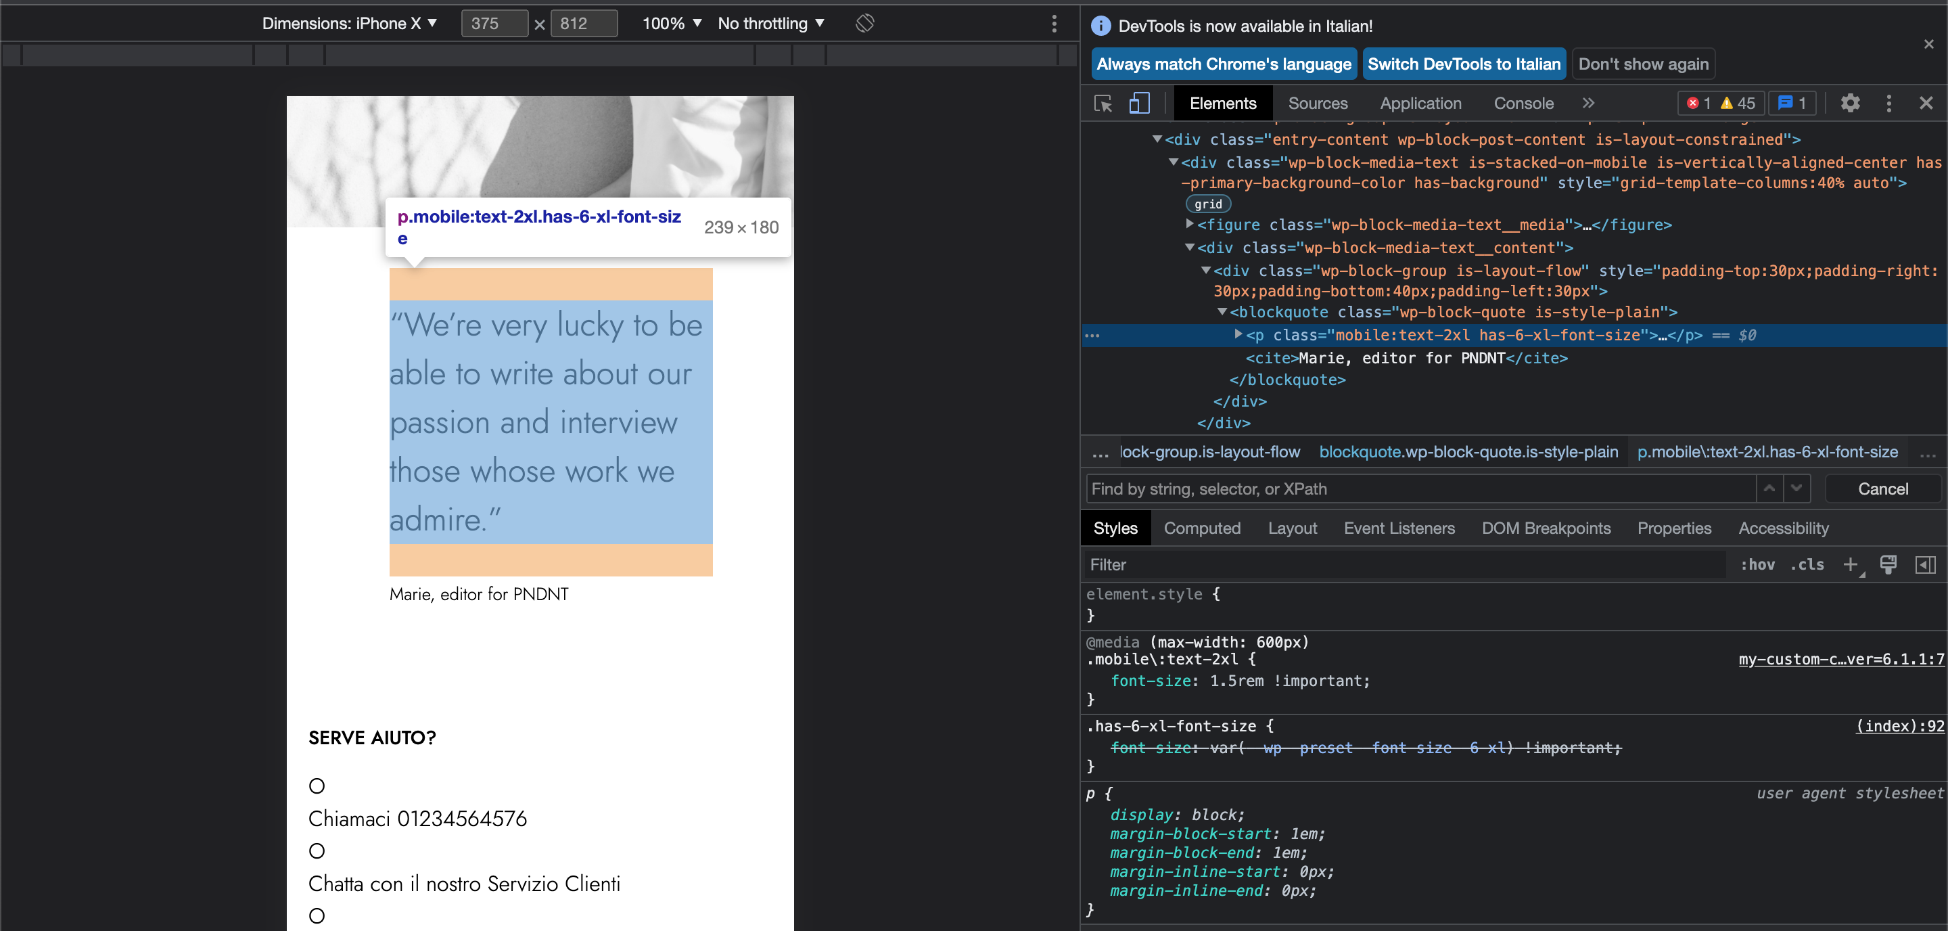This screenshot has width=1948, height=931.
Task: Add new style rule plus icon
Action: 1851,564
